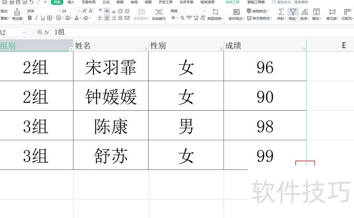The height and width of the screenshot is (218, 354).
Task: Click the eraser clear-format icon
Action: coord(86,18)
